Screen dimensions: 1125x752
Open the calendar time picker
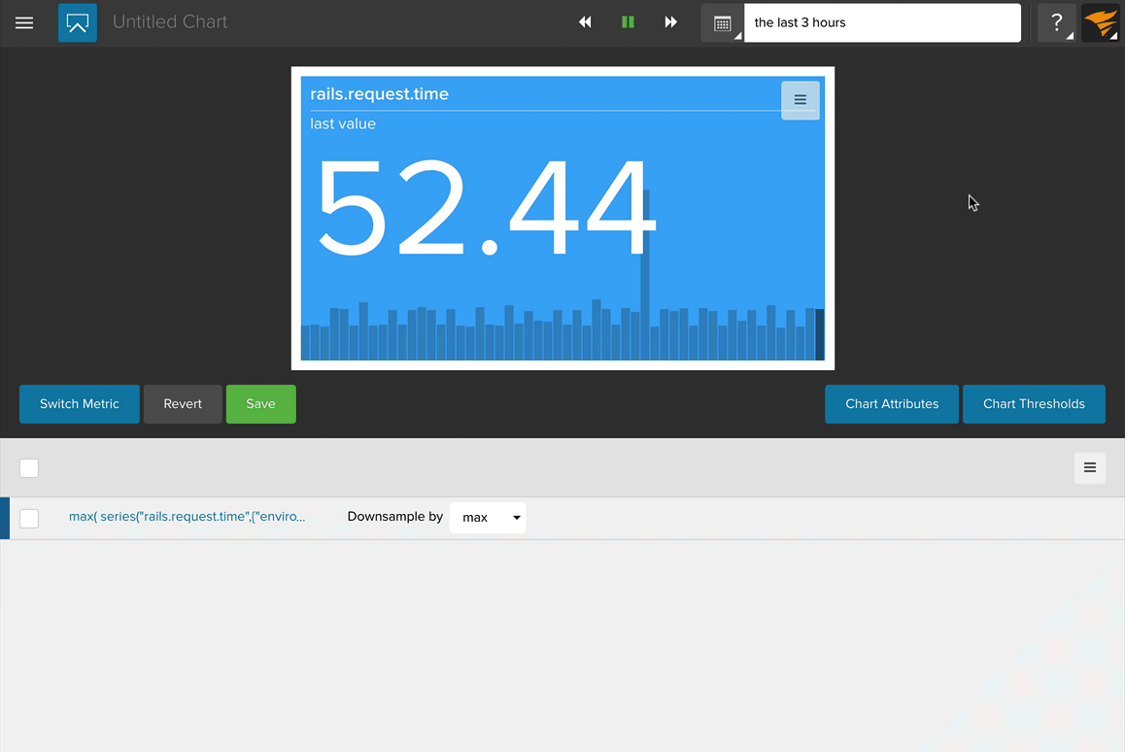point(720,22)
